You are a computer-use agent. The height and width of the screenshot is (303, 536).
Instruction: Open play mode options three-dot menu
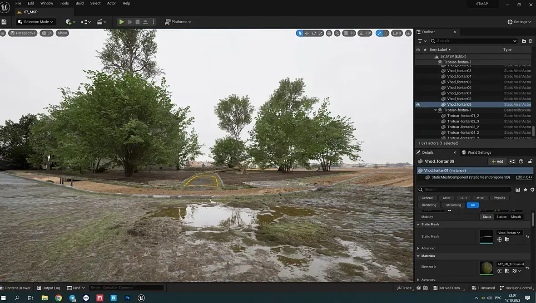pos(153,22)
